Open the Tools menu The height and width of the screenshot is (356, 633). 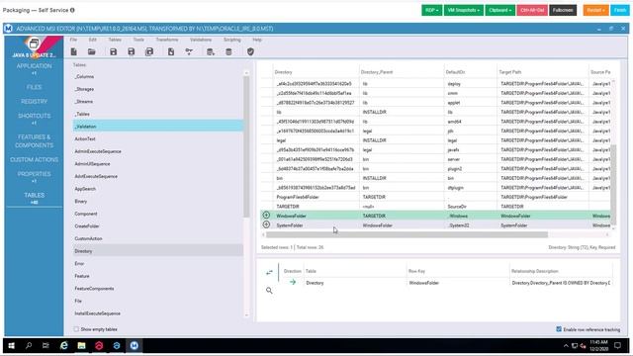(138, 40)
